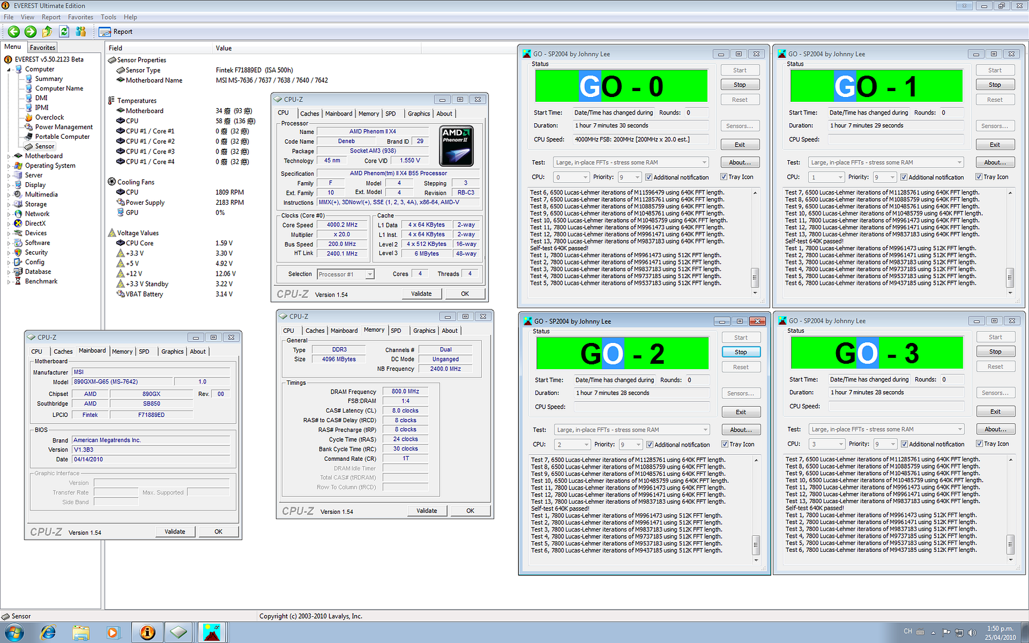Viewport: 1029px width, 643px height.
Task: Click the Refresh toolbar icon
Action: [64, 32]
